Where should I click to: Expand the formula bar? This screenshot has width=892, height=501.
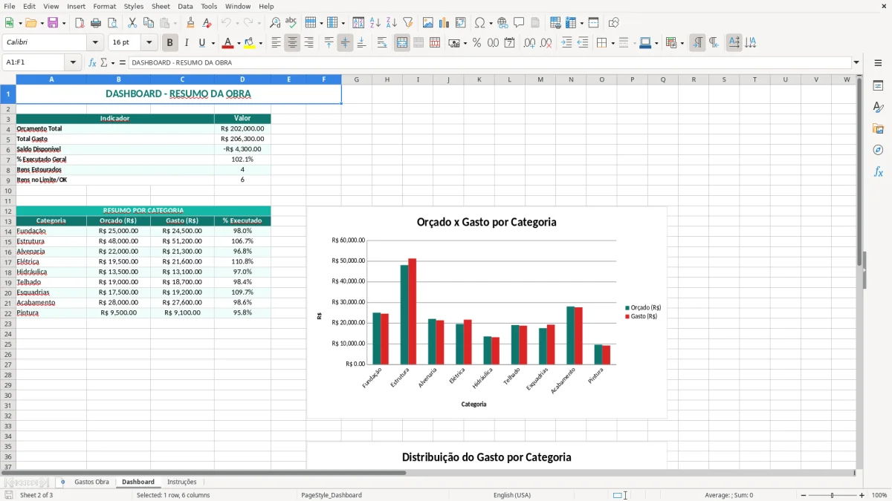click(856, 63)
